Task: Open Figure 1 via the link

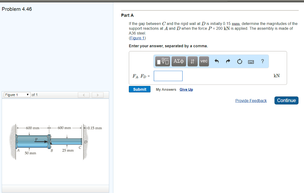Action: coord(137,38)
